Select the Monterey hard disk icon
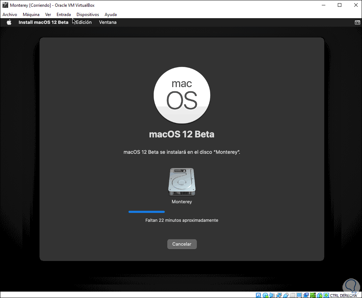Image resolution: width=362 pixels, height=298 pixels. pyautogui.click(x=182, y=182)
